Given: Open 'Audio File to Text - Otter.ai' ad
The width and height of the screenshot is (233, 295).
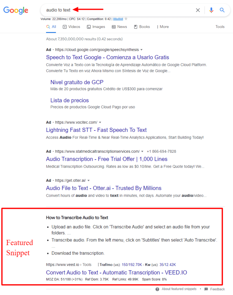Looking at the screenshot, I should (104, 188).
